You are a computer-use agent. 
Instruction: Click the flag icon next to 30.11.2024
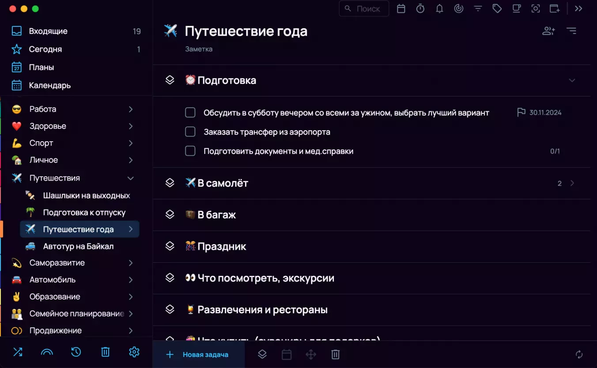(521, 113)
